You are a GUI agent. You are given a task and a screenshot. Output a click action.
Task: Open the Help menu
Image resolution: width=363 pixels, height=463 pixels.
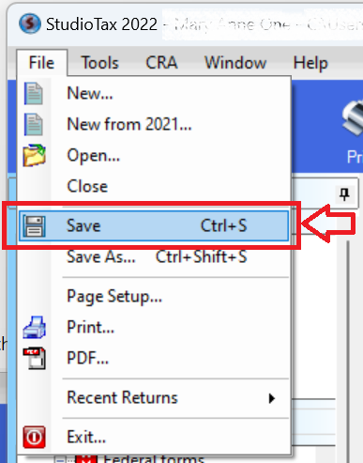[310, 63]
